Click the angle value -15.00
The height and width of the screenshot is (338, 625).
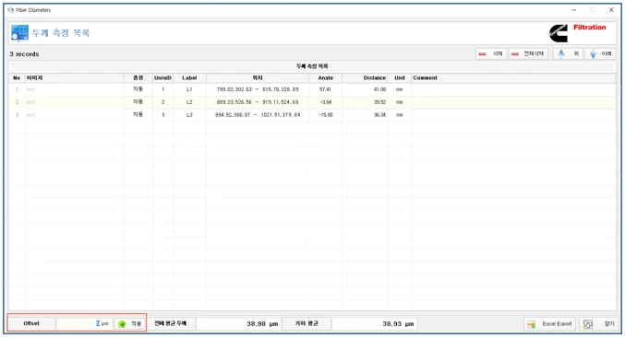(x=325, y=115)
